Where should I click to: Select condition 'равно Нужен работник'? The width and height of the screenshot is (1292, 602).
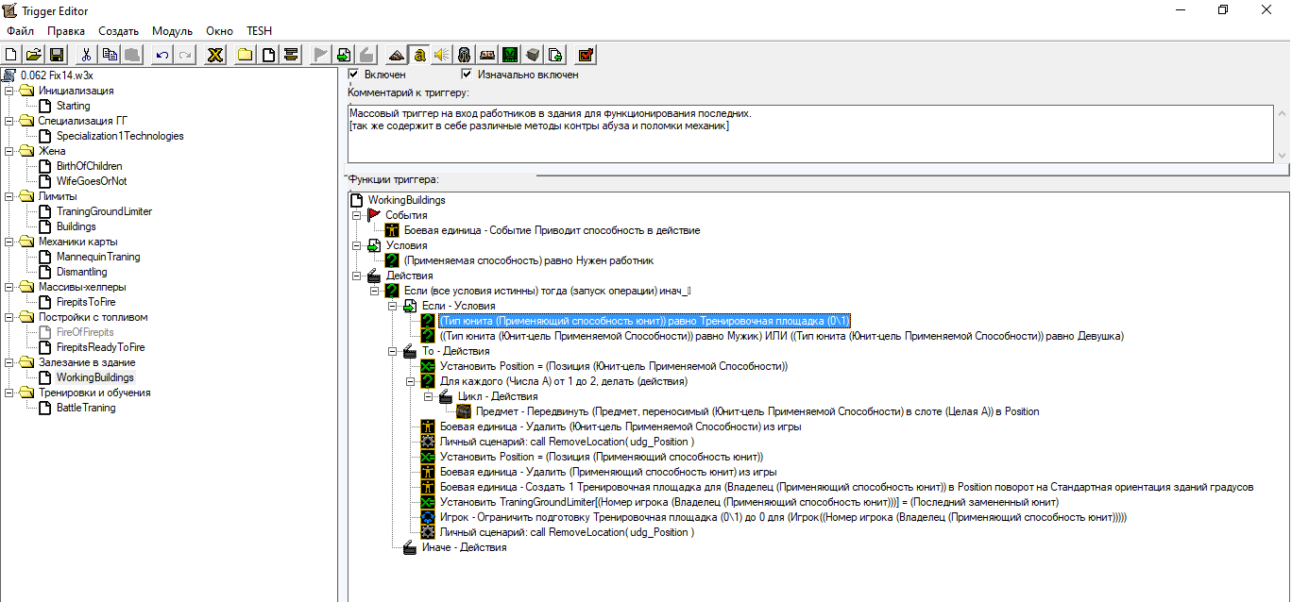click(528, 260)
